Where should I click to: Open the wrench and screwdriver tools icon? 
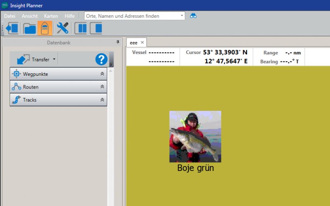click(x=62, y=28)
